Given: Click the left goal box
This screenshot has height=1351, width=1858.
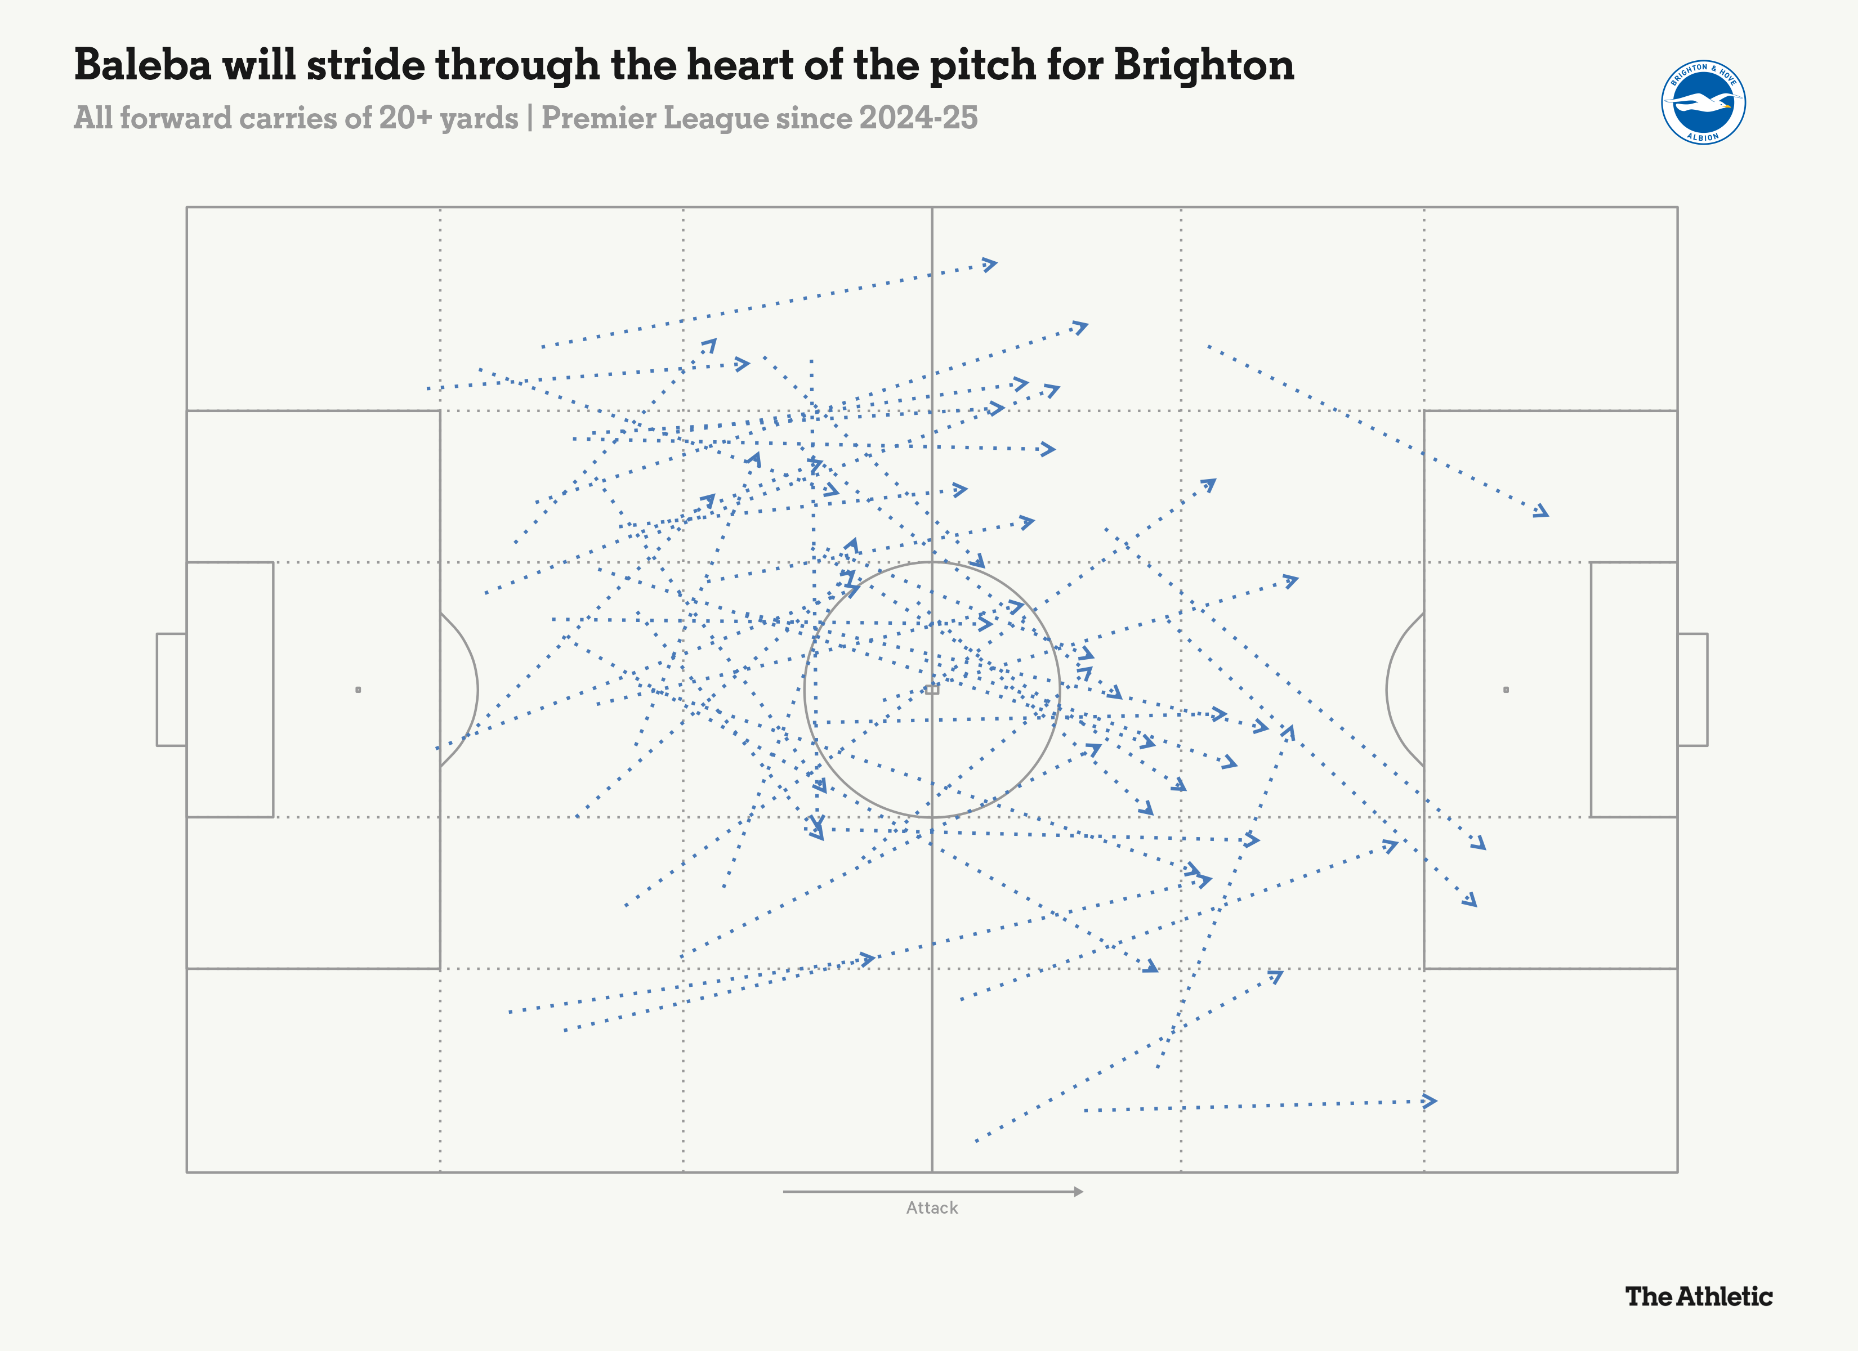Looking at the screenshot, I should [x=171, y=690].
